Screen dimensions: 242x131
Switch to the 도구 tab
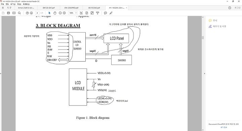click(x=9, y=8)
